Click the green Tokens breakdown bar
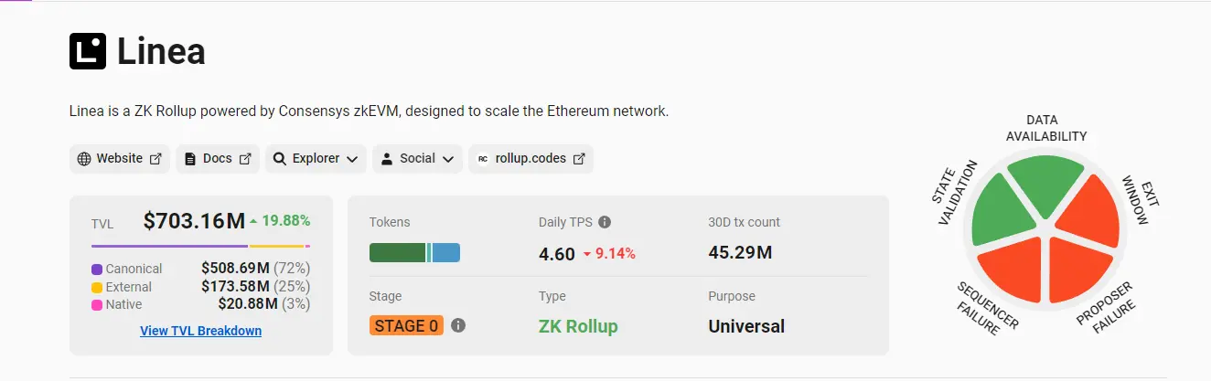Screen dimensions: 1211x381 pos(397,253)
